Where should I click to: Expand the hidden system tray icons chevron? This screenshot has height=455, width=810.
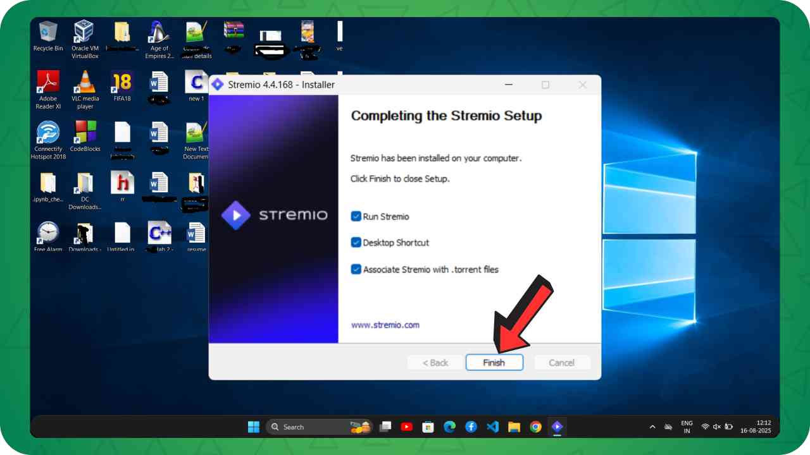pyautogui.click(x=652, y=427)
